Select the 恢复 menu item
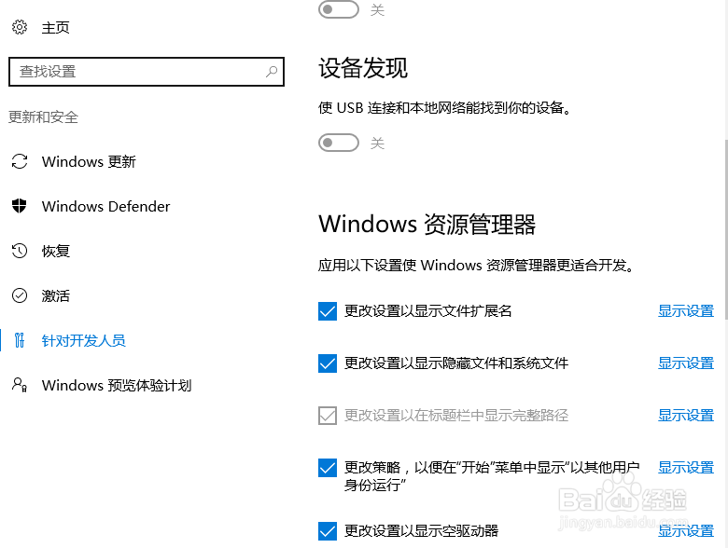Viewport: 728px width, 548px height. pyautogui.click(x=56, y=251)
